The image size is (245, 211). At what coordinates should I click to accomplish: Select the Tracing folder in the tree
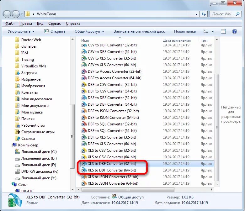(x=28, y=60)
